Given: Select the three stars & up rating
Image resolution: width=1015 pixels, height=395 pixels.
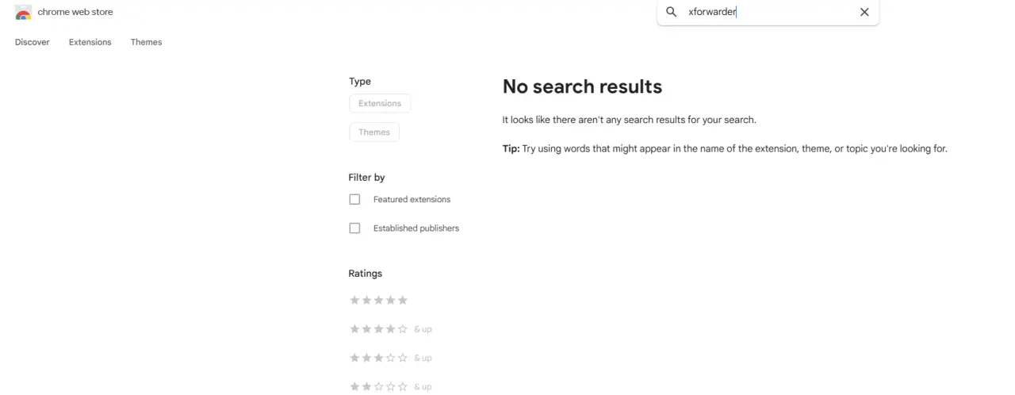Looking at the screenshot, I should (390, 358).
